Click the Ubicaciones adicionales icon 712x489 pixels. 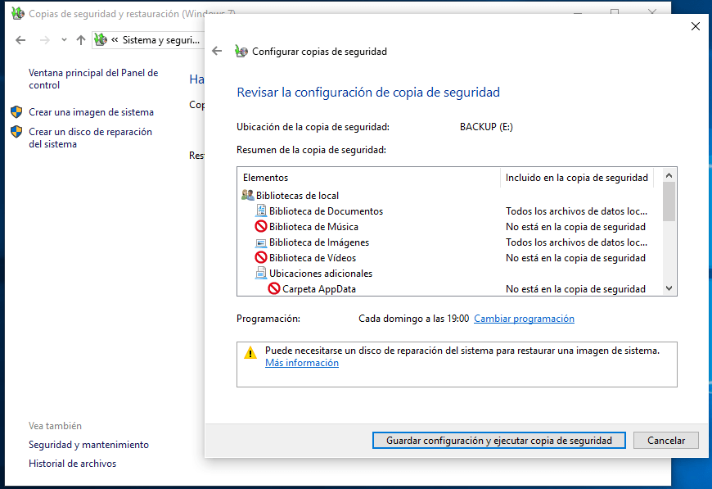261,274
